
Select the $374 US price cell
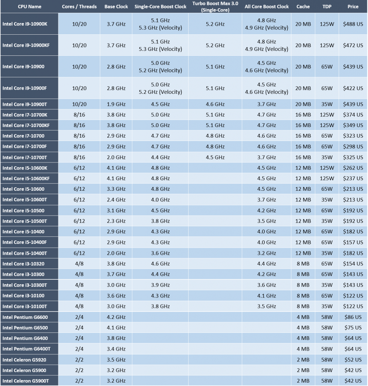click(x=353, y=115)
